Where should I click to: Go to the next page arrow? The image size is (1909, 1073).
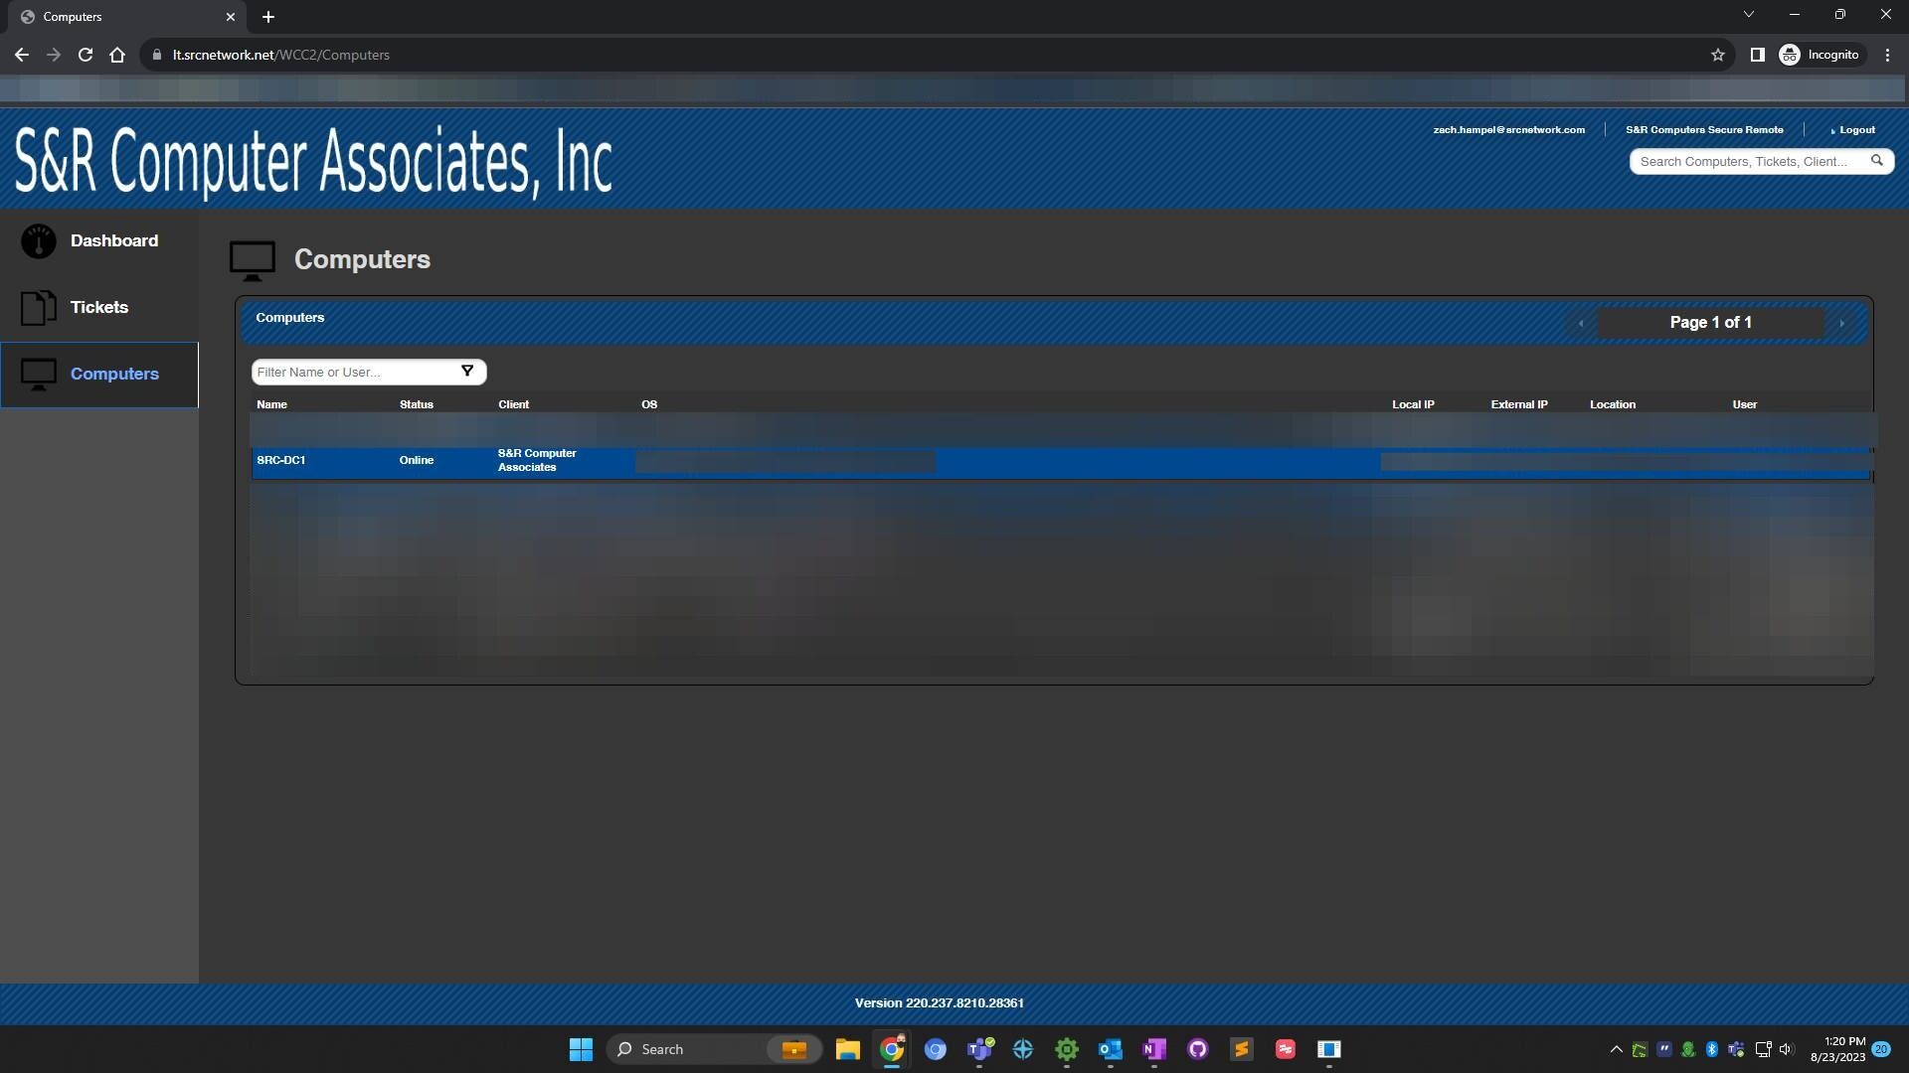click(1841, 323)
